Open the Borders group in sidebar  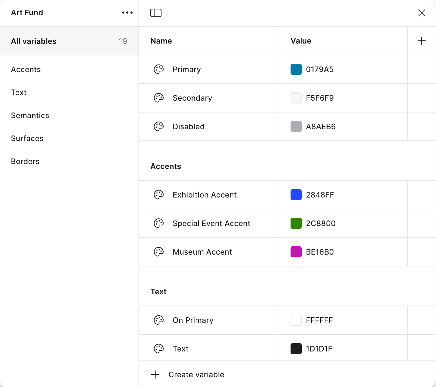tap(25, 161)
